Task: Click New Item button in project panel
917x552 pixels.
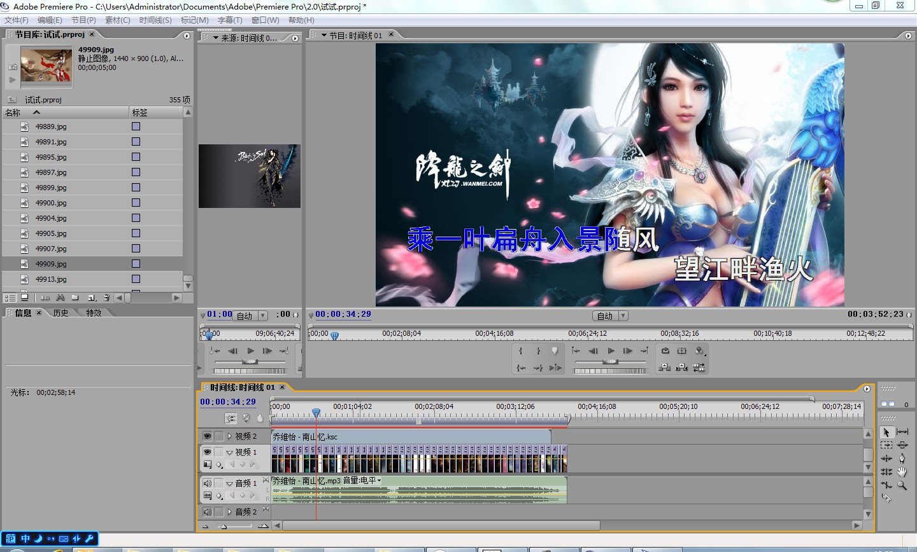Action: coord(92,298)
